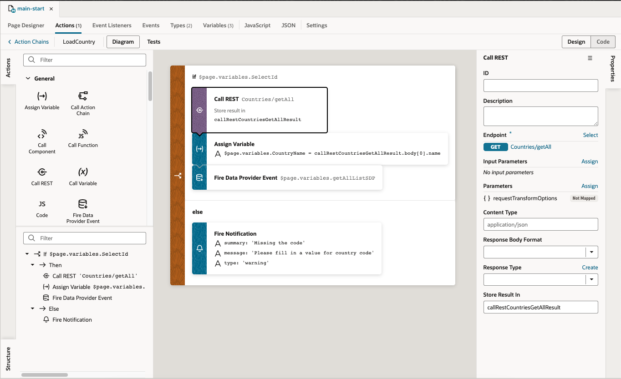Image resolution: width=621 pixels, height=379 pixels.
Task: Click Assign for Input Parameters
Action: pyautogui.click(x=590, y=162)
